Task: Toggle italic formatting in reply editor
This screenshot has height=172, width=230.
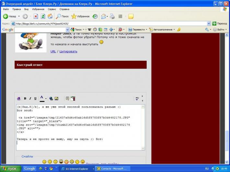Action: click(30, 99)
